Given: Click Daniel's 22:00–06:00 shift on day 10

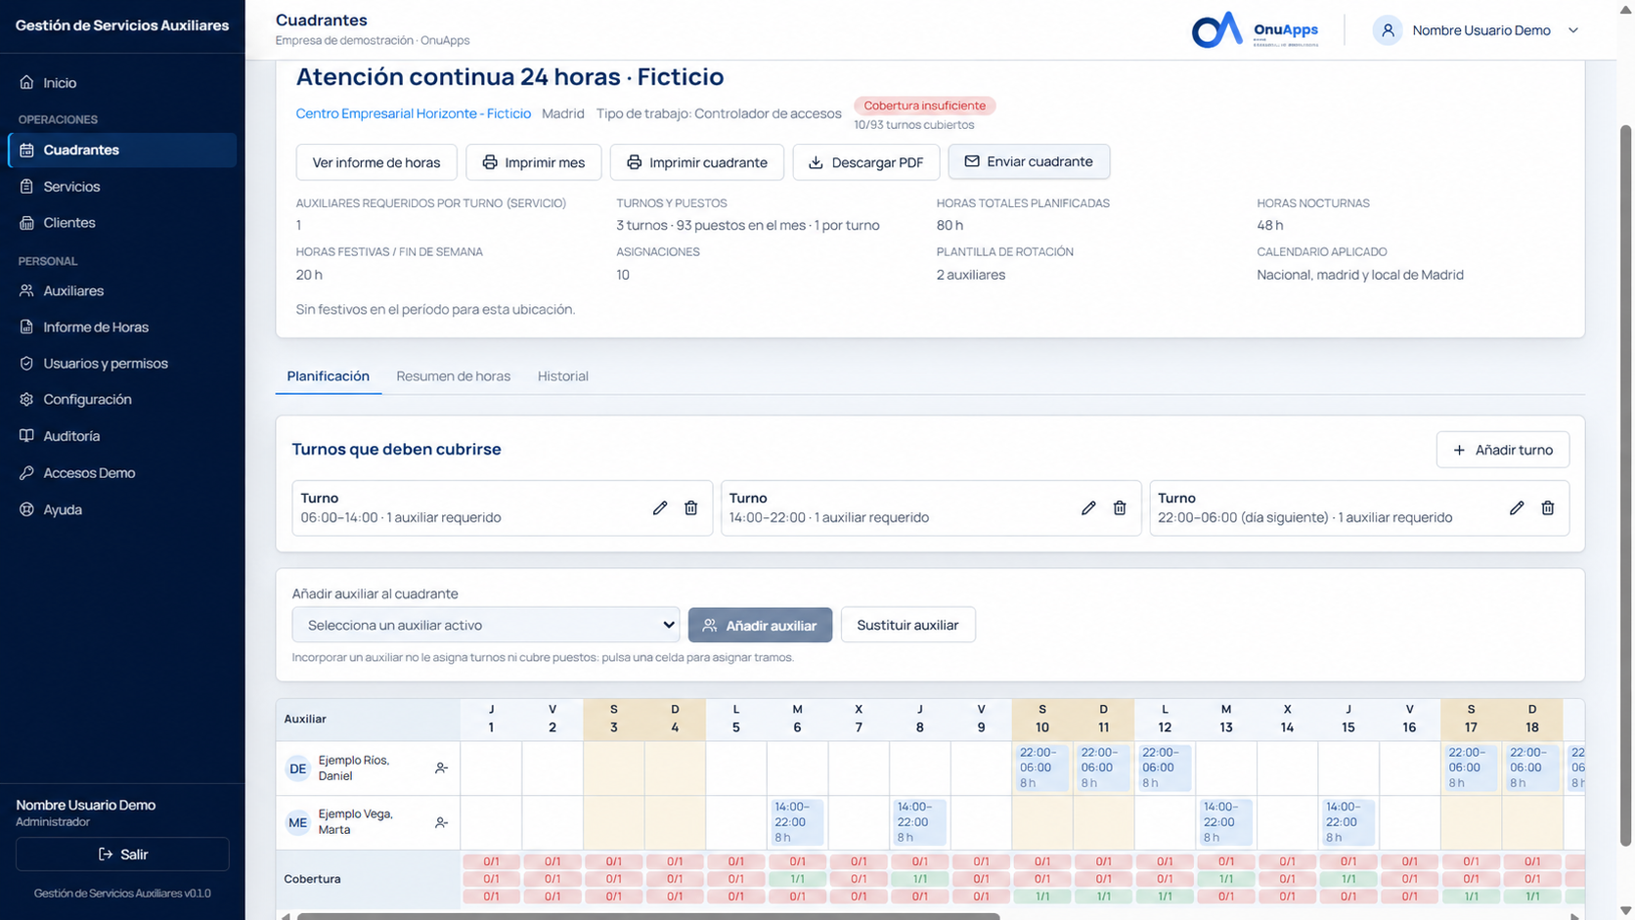Looking at the screenshot, I should click(1042, 767).
